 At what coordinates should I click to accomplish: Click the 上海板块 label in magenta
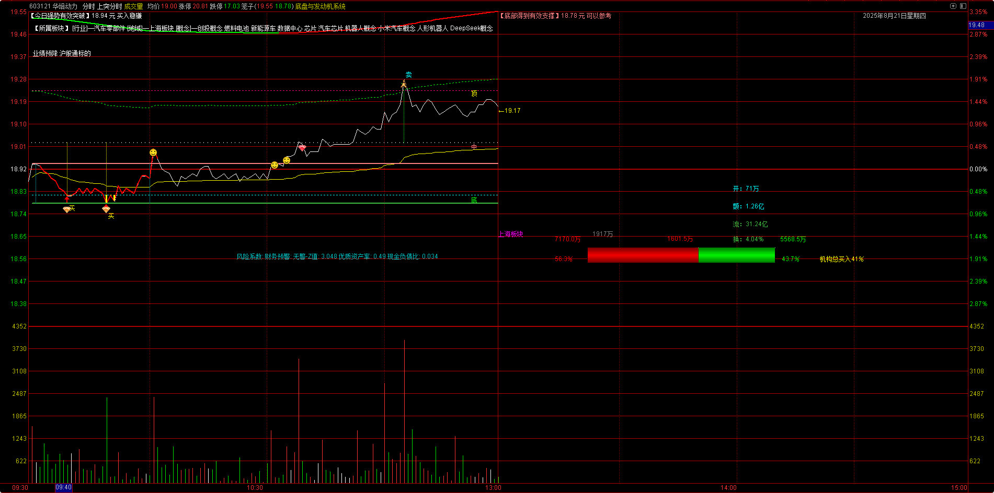511,234
